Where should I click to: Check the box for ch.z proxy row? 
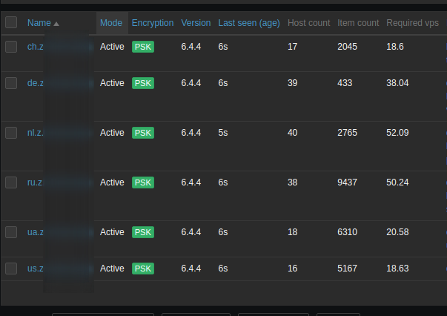coord(11,47)
